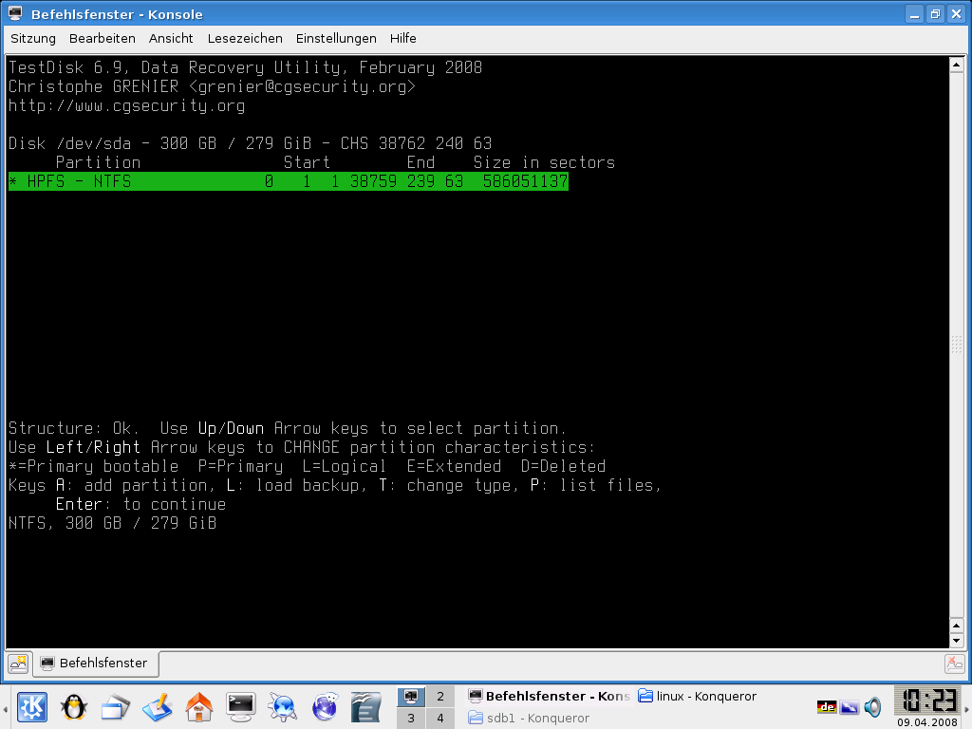Open the Lesezeichen menu

[x=245, y=38]
